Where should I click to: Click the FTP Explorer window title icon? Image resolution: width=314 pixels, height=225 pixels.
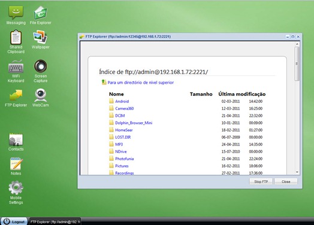[81, 37]
